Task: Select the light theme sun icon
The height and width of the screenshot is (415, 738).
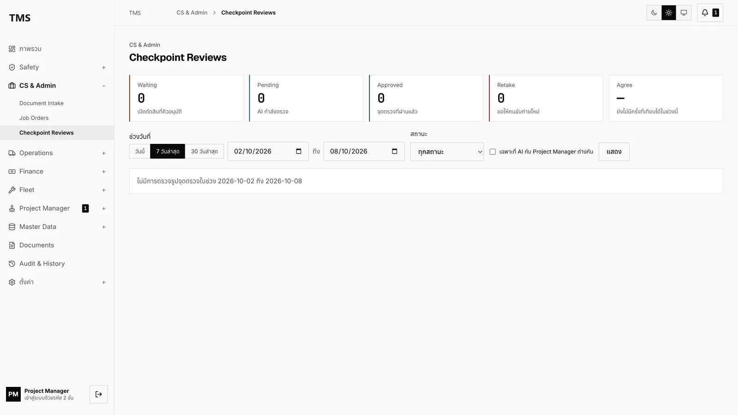Action: coord(669,13)
